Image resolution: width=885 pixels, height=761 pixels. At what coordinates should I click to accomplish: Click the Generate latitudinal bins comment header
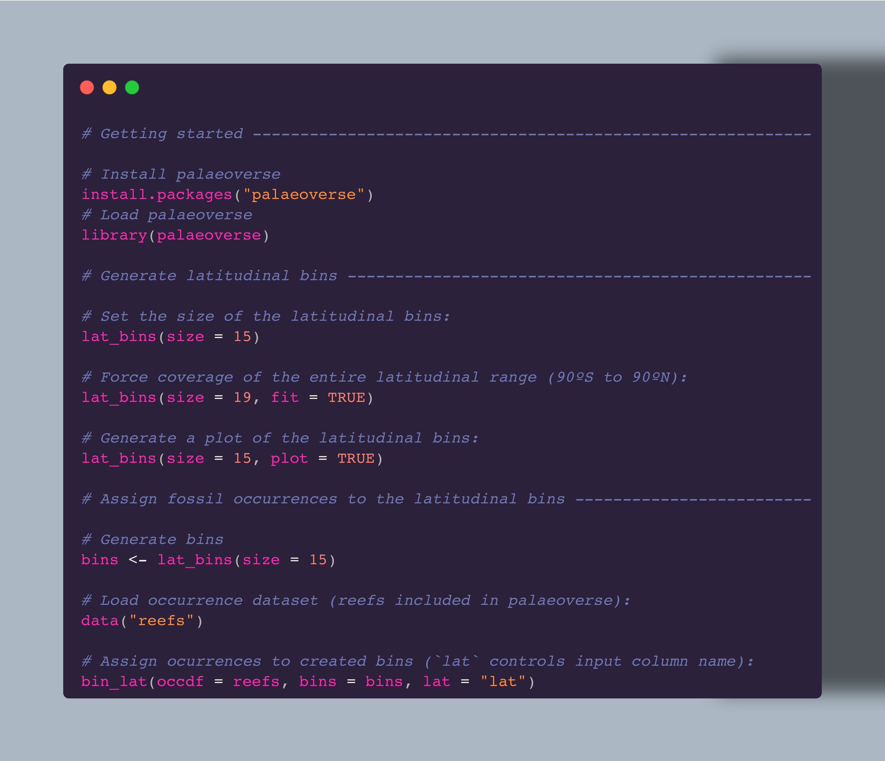[x=210, y=275]
